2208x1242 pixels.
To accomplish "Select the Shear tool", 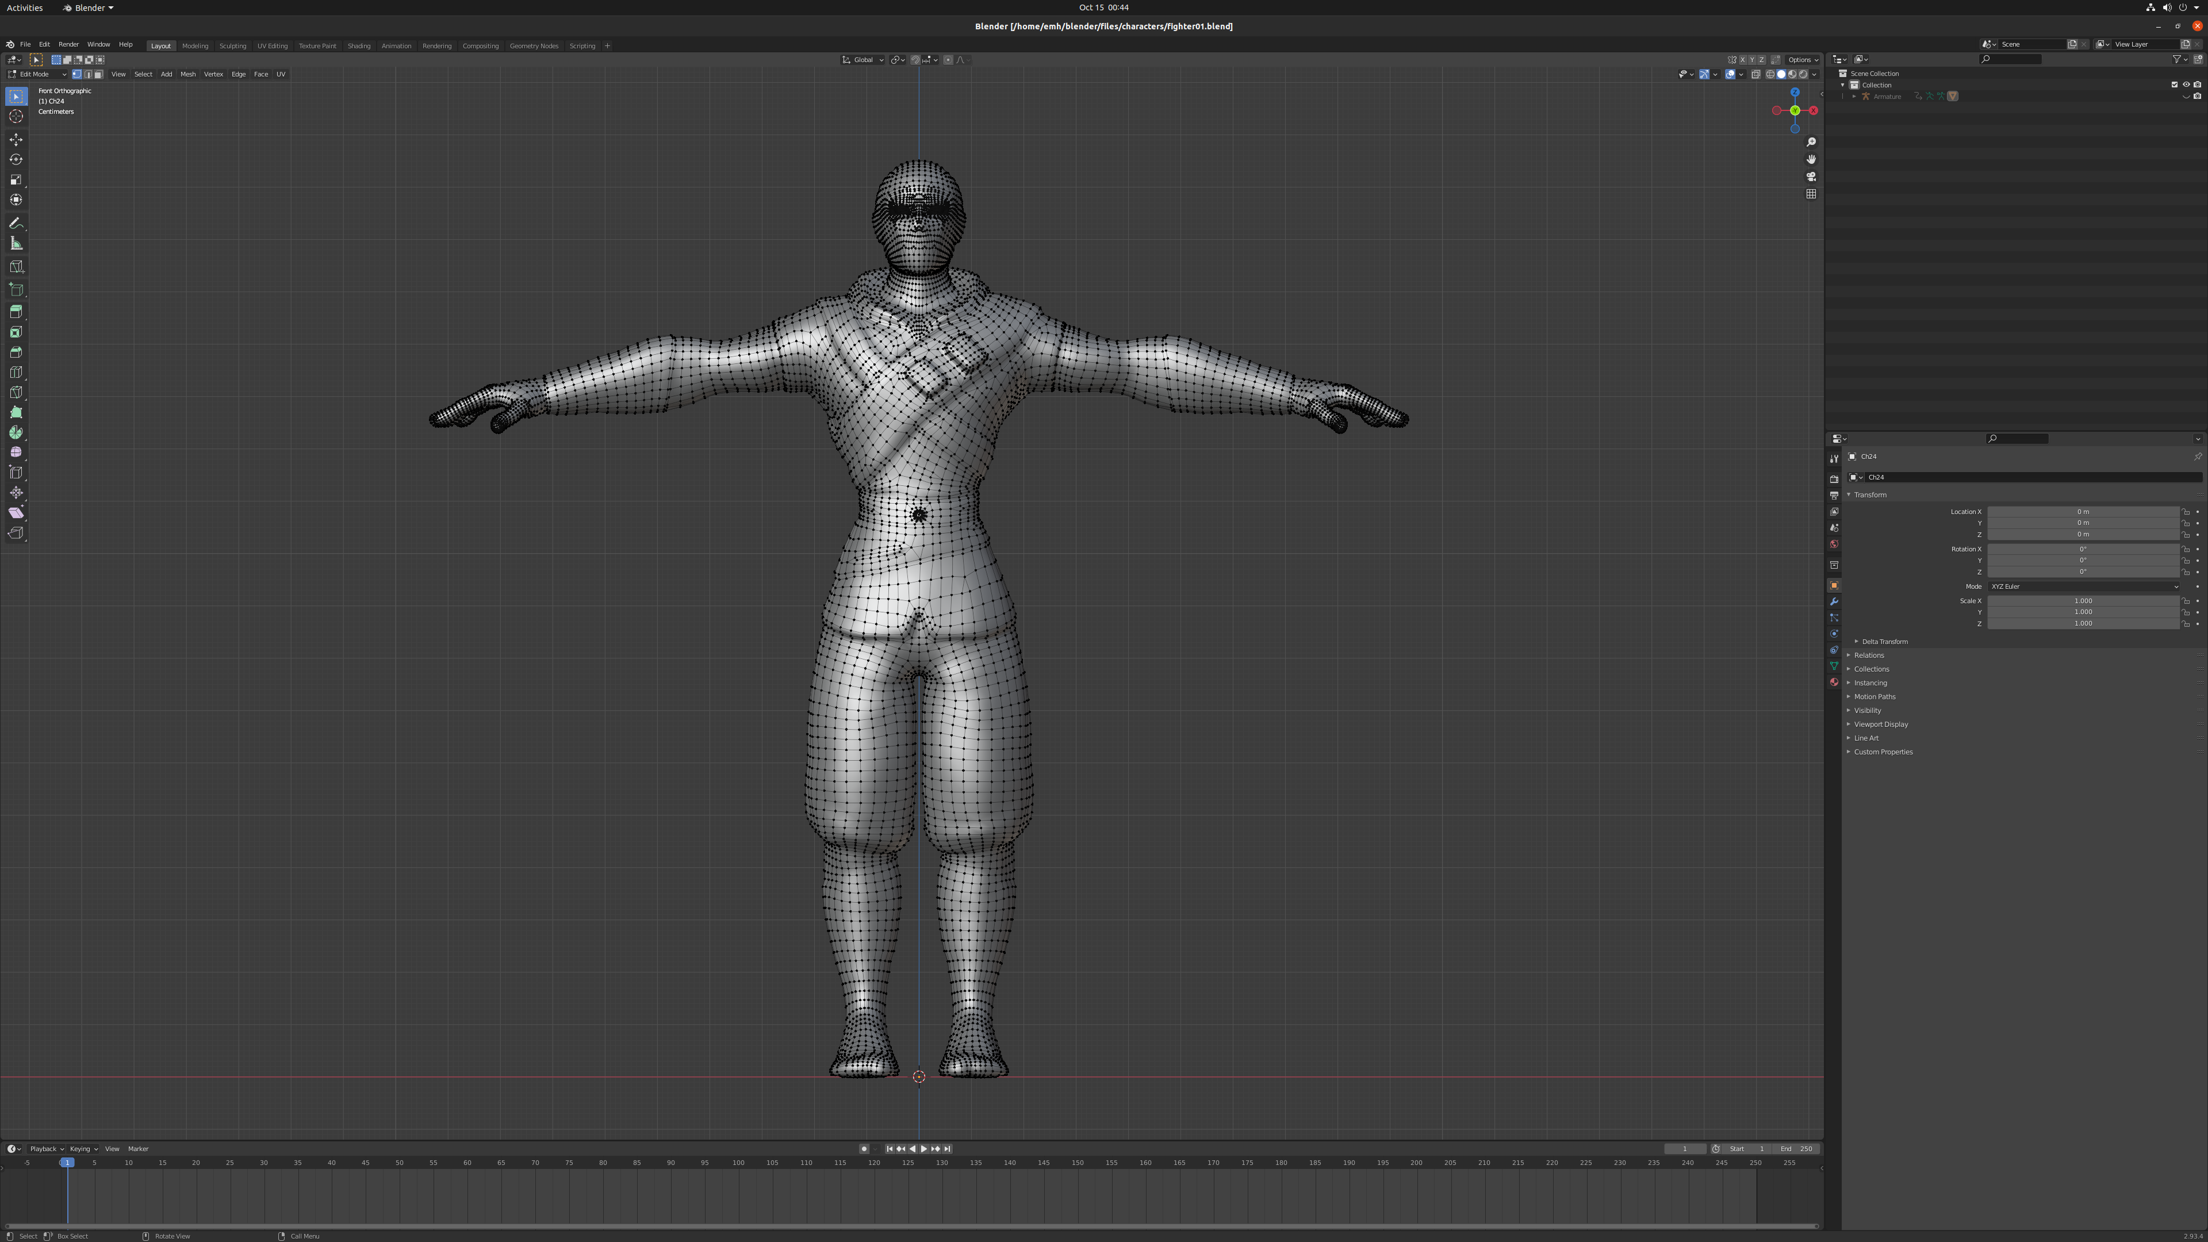I will pos(16,512).
